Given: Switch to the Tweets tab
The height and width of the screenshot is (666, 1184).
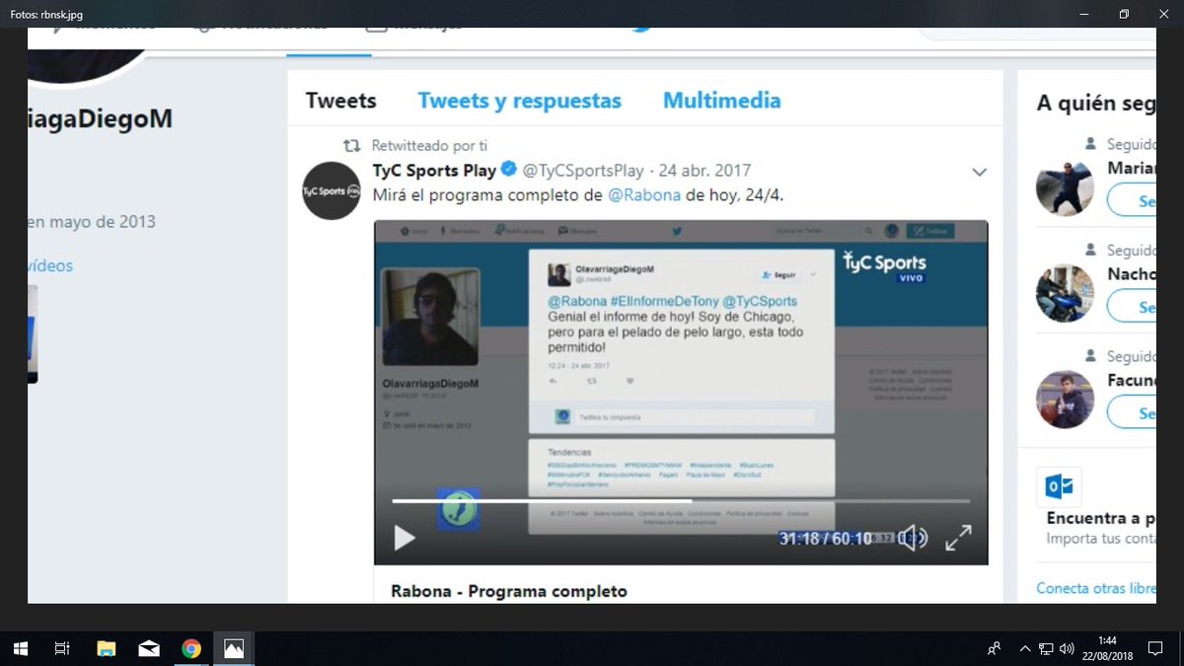Looking at the screenshot, I should point(341,101).
